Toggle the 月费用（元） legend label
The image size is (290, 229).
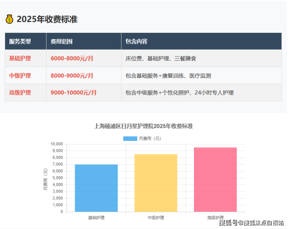click(x=150, y=139)
